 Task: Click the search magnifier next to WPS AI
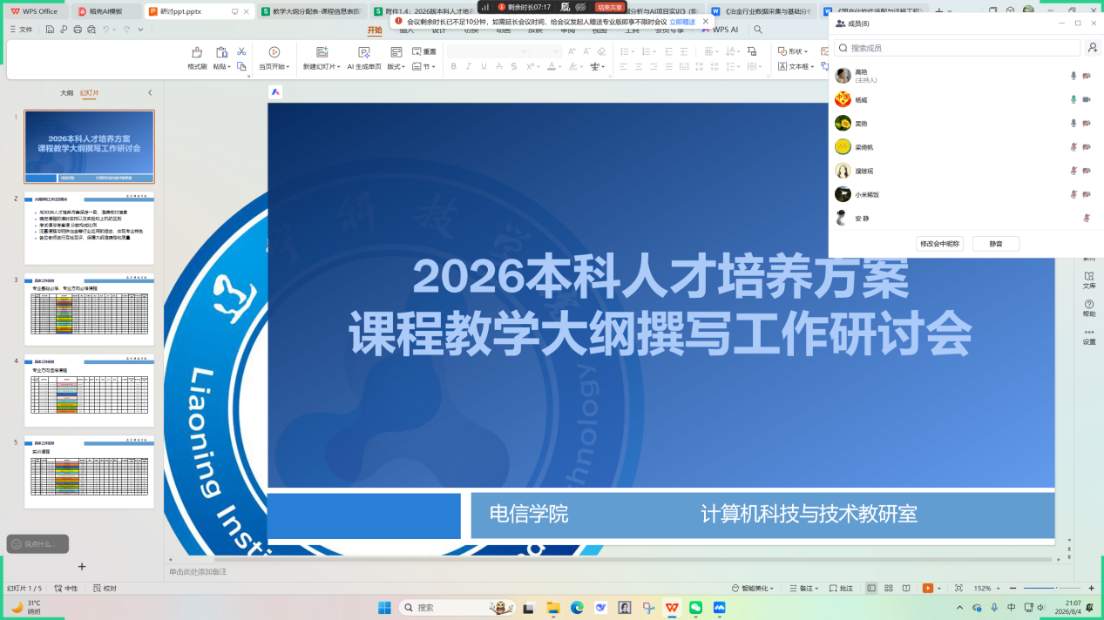click(x=758, y=29)
